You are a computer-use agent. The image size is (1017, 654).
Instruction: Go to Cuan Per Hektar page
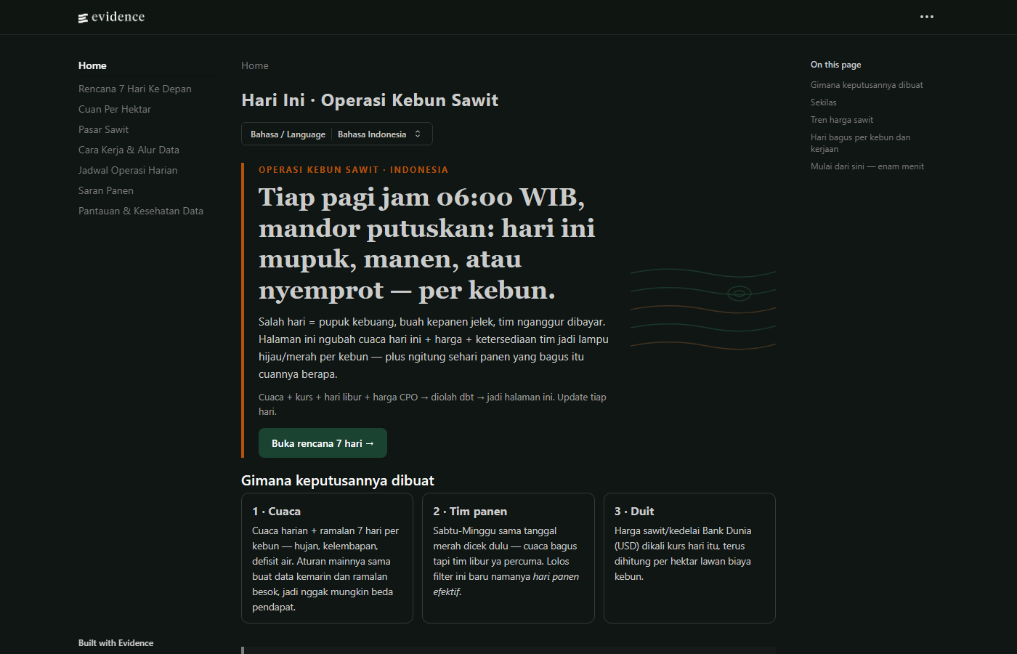[x=115, y=109]
